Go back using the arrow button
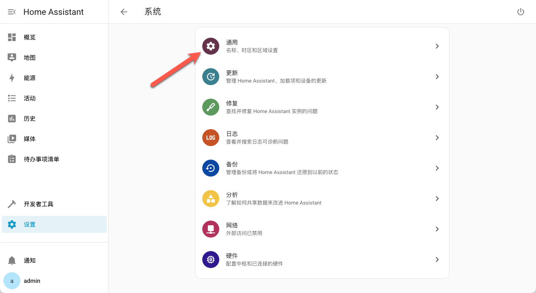The width and height of the screenshot is (536, 293). (123, 12)
